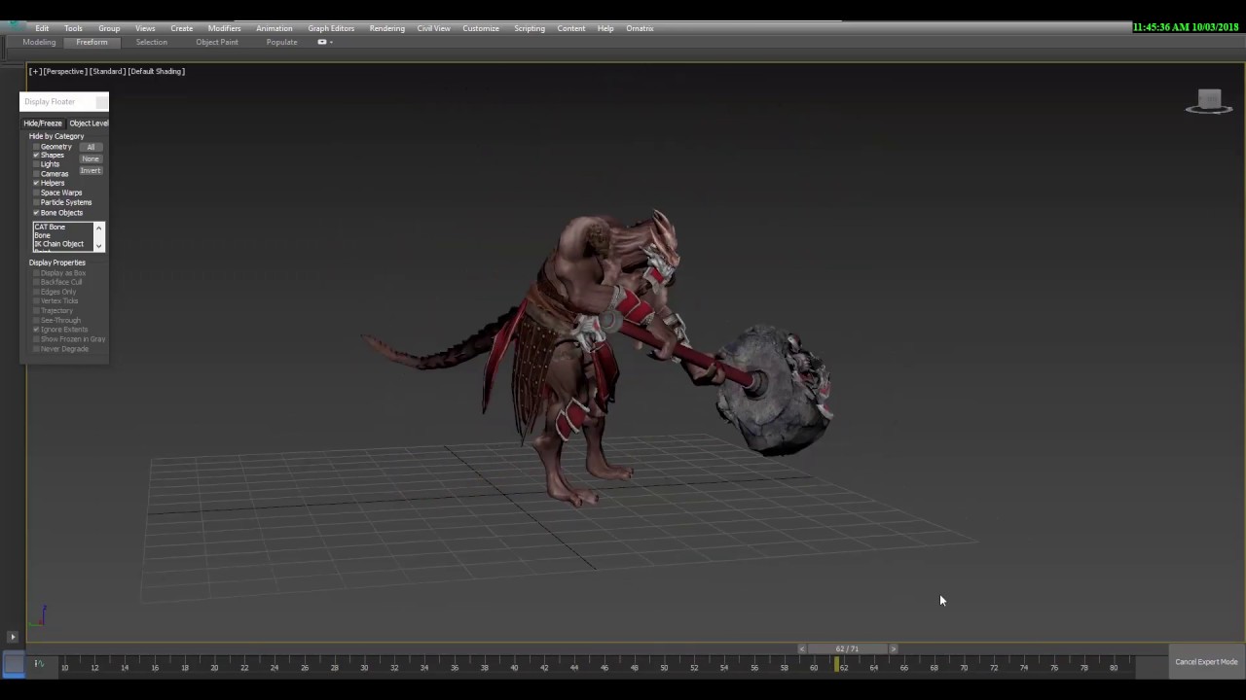Uncheck the Helpers category checkbox
The height and width of the screenshot is (700, 1246).
36,183
